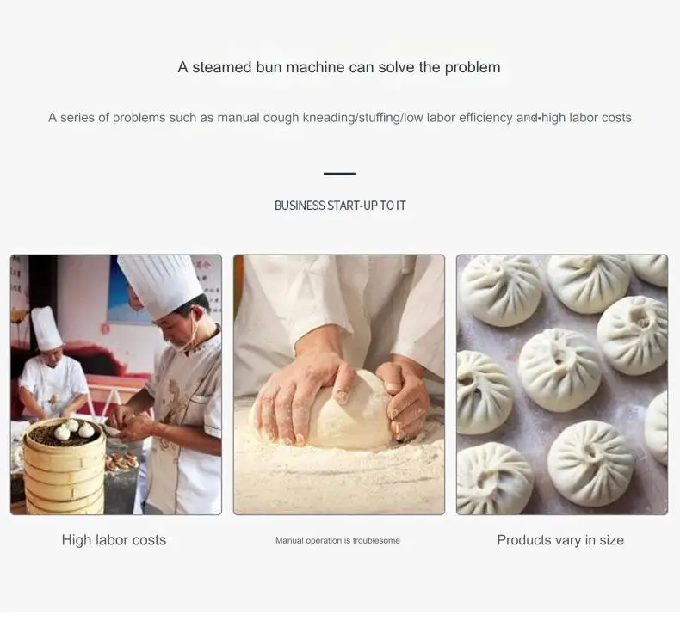This screenshot has height=627, width=680.
Task: Click the 'BUSINESS START-UP TO IT' heading
Action: 340,206
